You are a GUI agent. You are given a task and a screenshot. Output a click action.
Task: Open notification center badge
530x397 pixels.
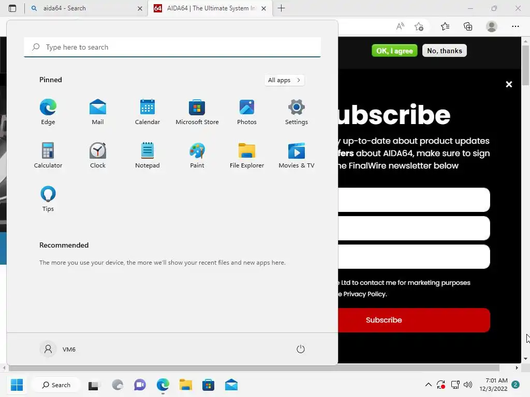point(516,385)
